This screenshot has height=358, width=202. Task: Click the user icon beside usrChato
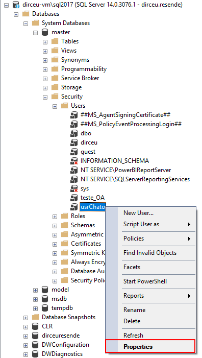(x=74, y=207)
